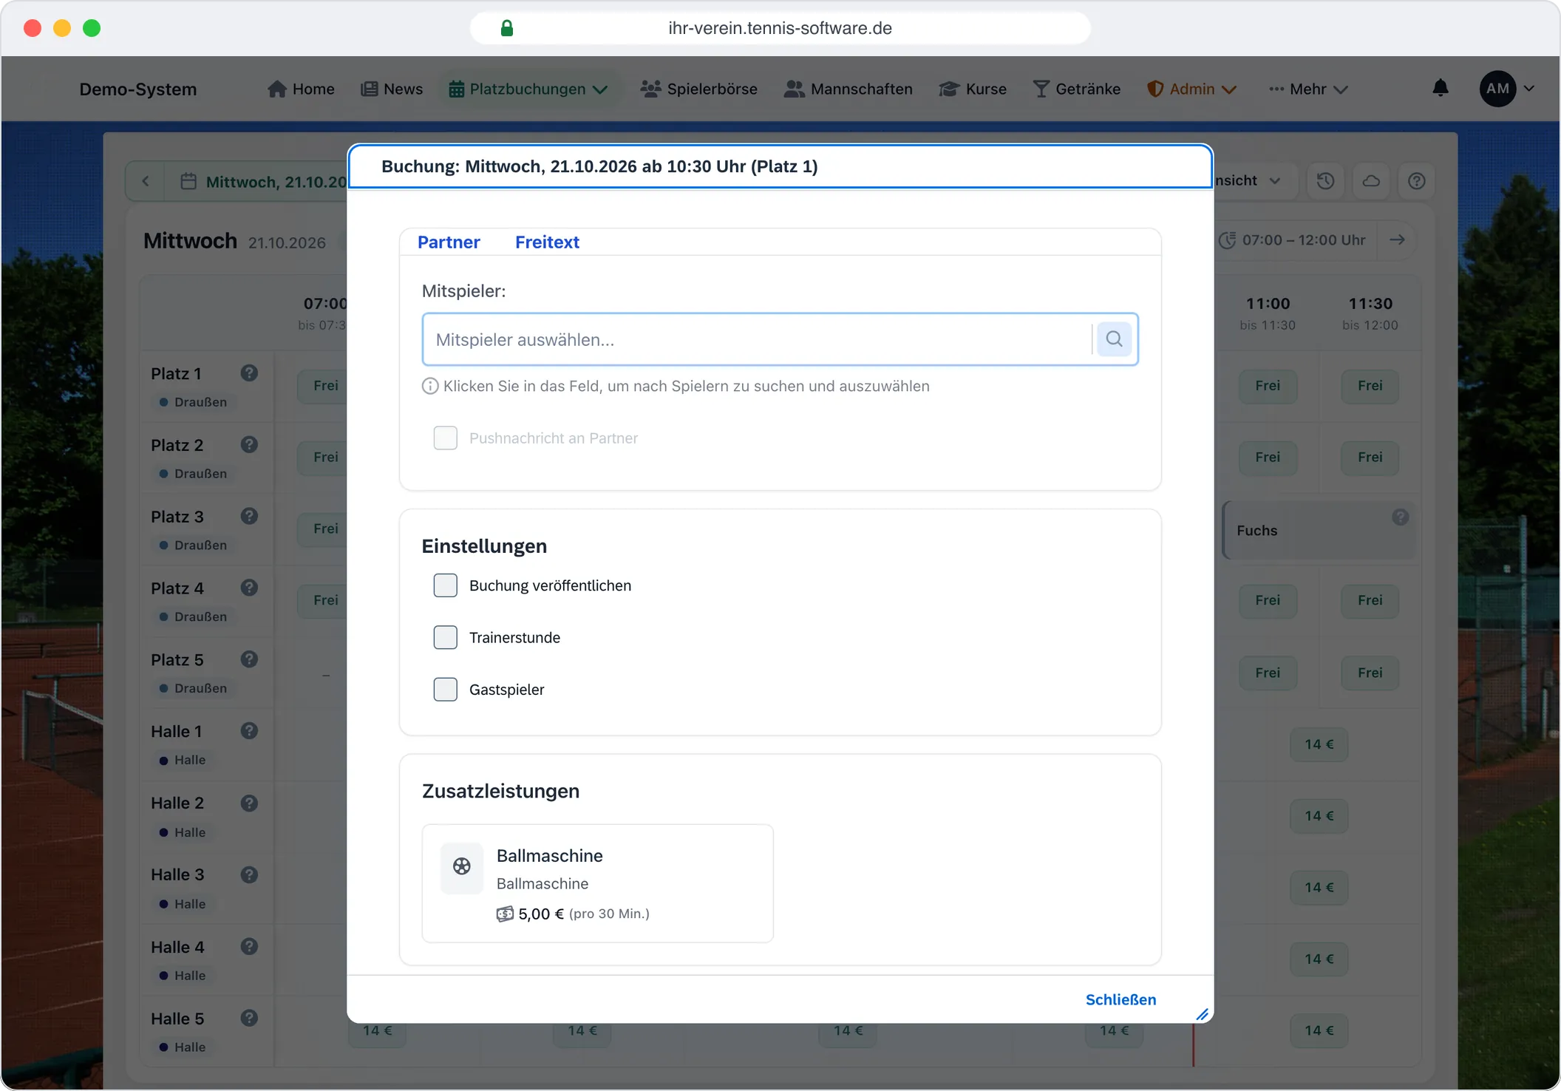
Task: Go to next time range arrow
Action: pyautogui.click(x=1397, y=239)
